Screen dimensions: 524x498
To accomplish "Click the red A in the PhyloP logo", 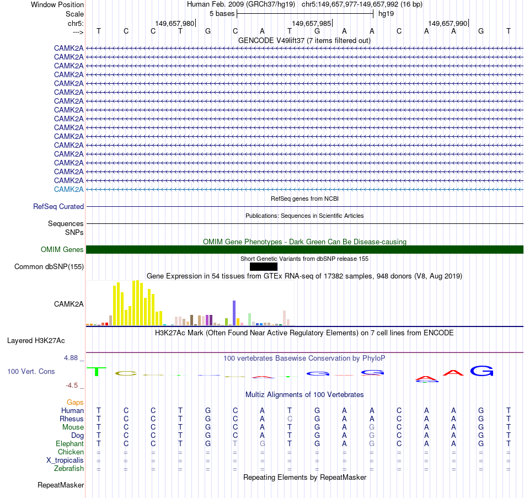I will 453,372.
